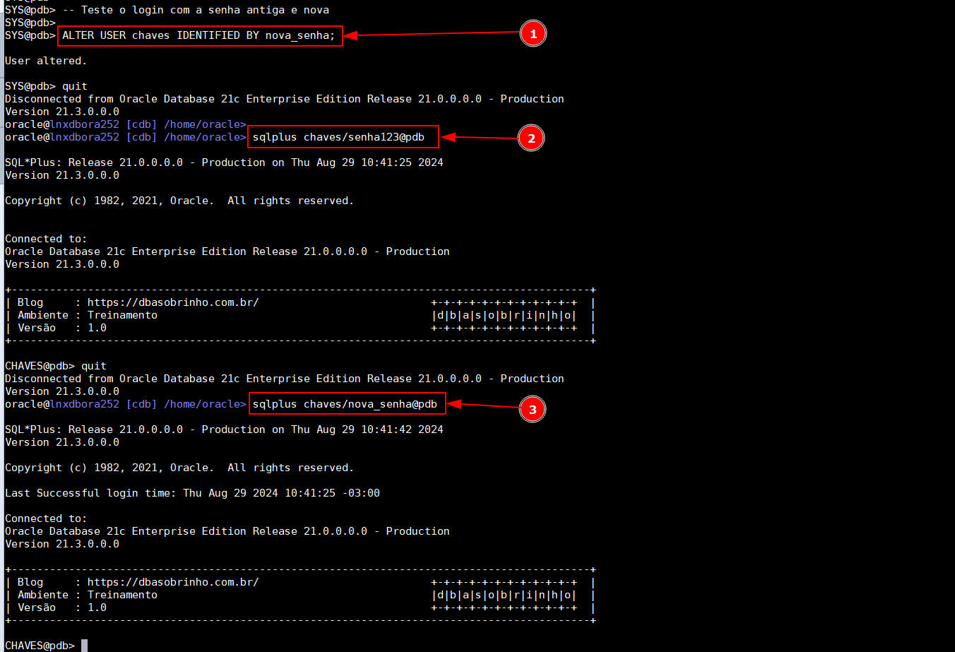This screenshot has height=652, width=955.
Task: Select the highlighted ALTER USER chaves command box
Action: [x=200, y=35]
